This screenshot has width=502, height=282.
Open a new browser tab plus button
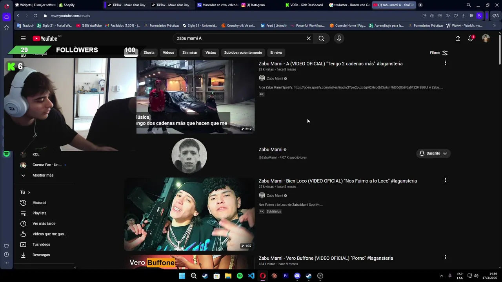[x=420, y=5]
